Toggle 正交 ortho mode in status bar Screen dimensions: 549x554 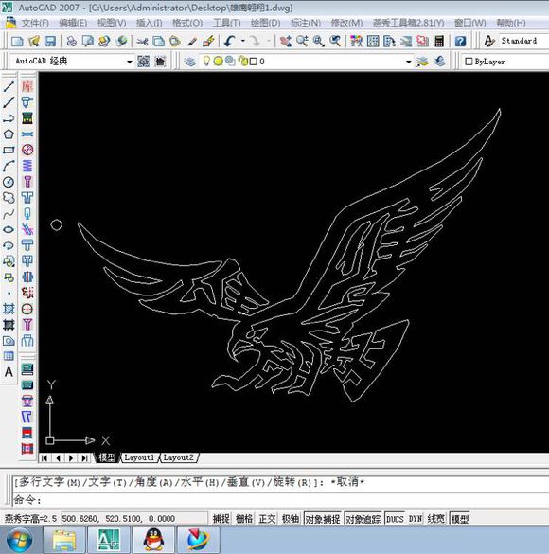[267, 519]
